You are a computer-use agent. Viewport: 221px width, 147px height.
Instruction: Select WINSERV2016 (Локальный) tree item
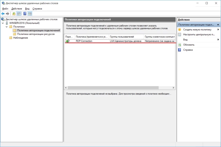click(24, 23)
